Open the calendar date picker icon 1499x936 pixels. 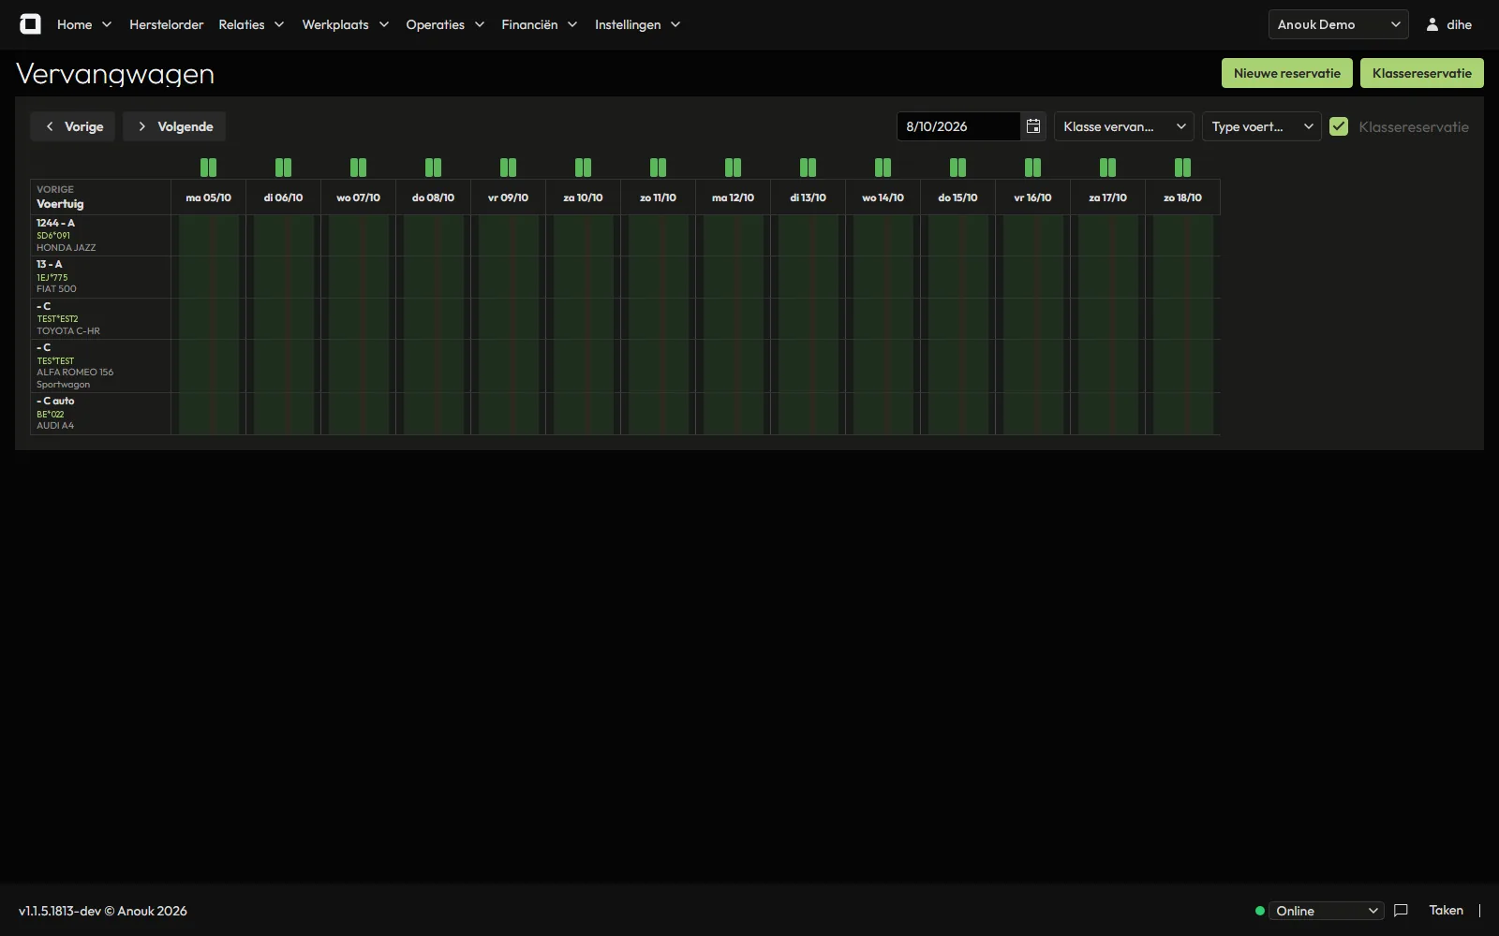[1033, 126]
